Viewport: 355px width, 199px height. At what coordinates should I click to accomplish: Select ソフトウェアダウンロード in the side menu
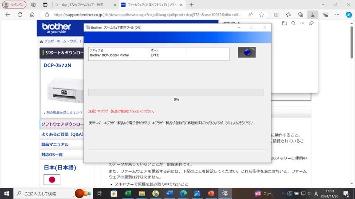click(62, 124)
